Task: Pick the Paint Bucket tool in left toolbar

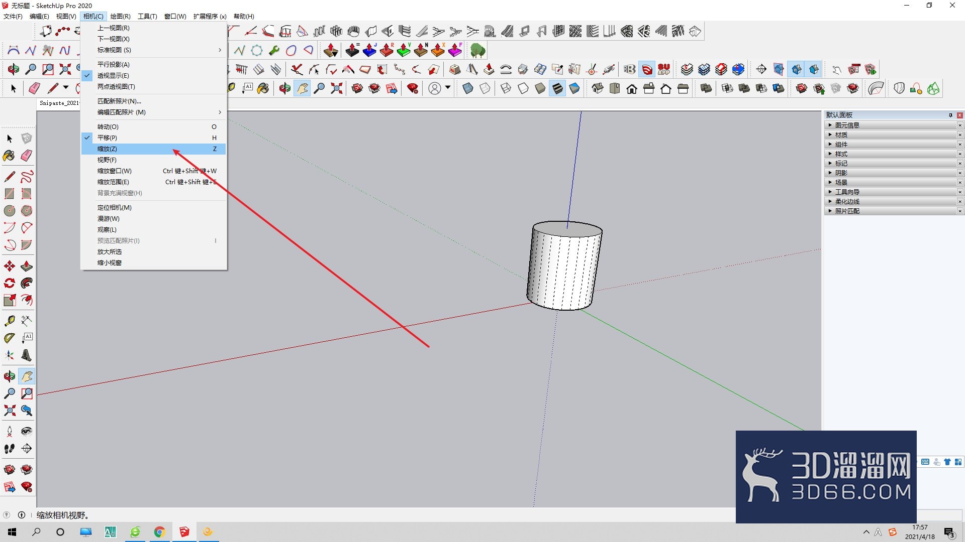Action: [10, 156]
